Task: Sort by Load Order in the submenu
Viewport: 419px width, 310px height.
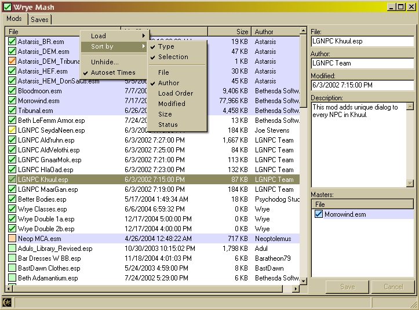Action: (176, 93)
